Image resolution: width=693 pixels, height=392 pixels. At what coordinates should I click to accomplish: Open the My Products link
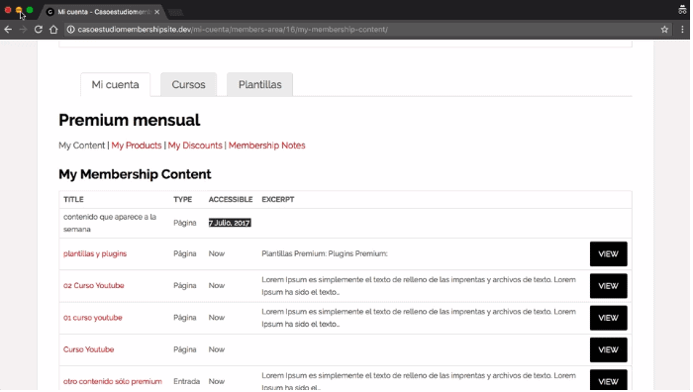[x=137, y=146]
